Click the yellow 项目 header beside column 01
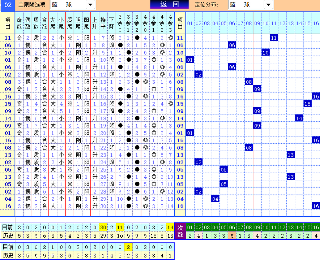The width and height of the screenshot is (320, 260). click(180, 23)
